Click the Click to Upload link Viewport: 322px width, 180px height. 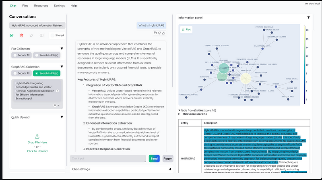tap(37, 151)
